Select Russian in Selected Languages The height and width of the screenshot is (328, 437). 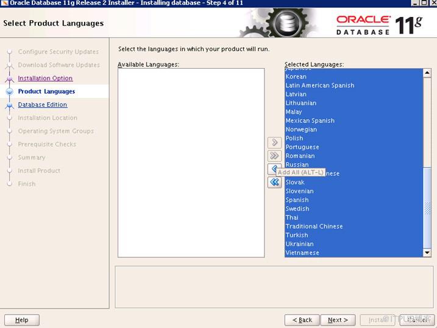coord(354,165)
